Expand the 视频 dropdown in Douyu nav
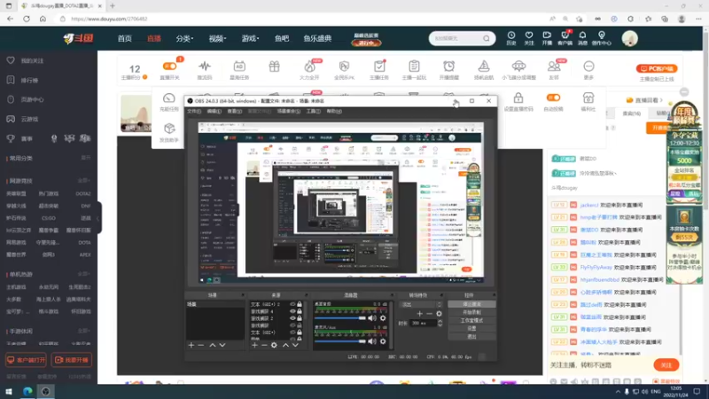 coord(217,38)
